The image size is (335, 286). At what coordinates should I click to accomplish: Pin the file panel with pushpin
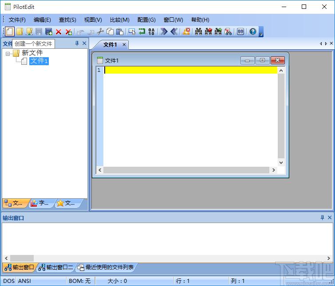coord(77,43)
